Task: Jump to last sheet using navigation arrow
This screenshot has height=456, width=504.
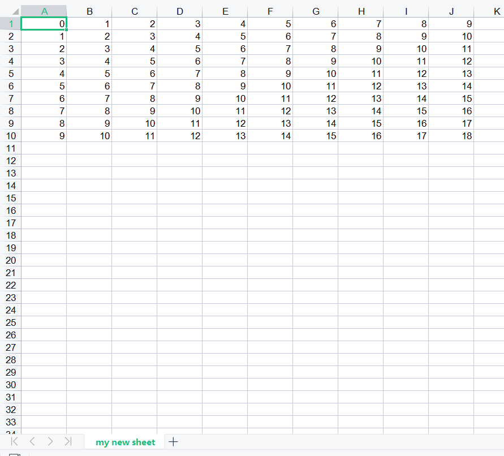Action: [68, 441]
